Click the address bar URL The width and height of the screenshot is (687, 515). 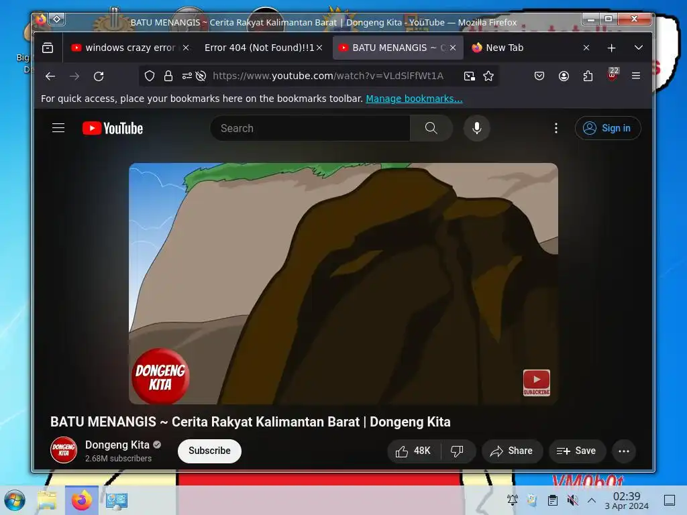[327, 76]
